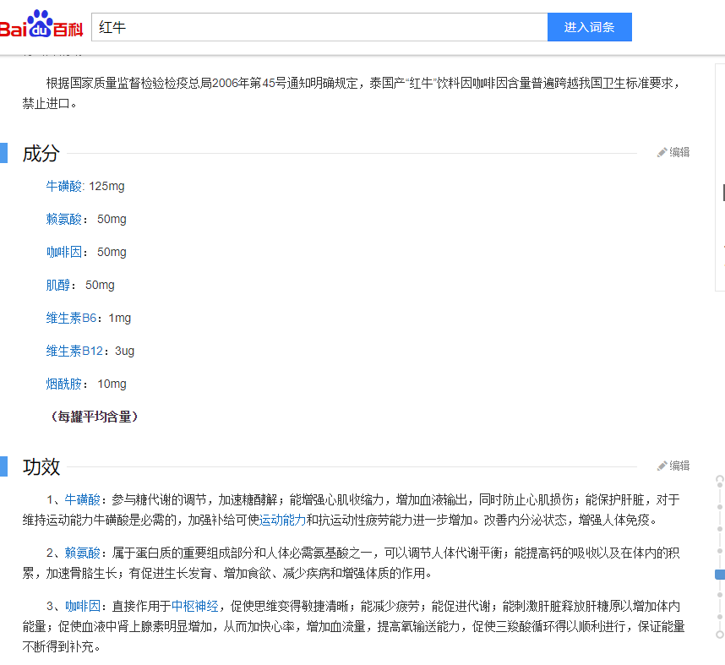Click the 成分 section heading

tap(41, 154)
